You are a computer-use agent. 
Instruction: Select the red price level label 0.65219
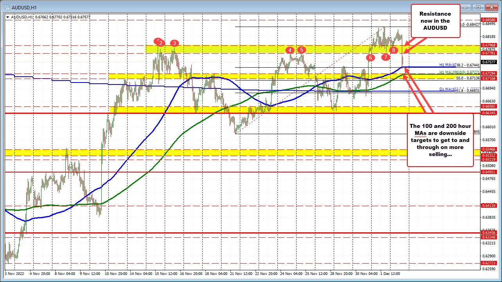click(489, 159)
